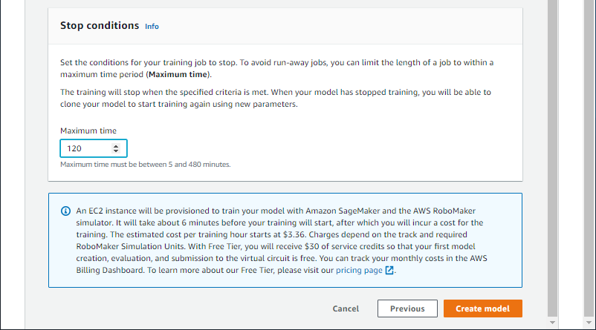Decrease Maximum time with the down arrow

pyautogui.click(x=115, y=152)
